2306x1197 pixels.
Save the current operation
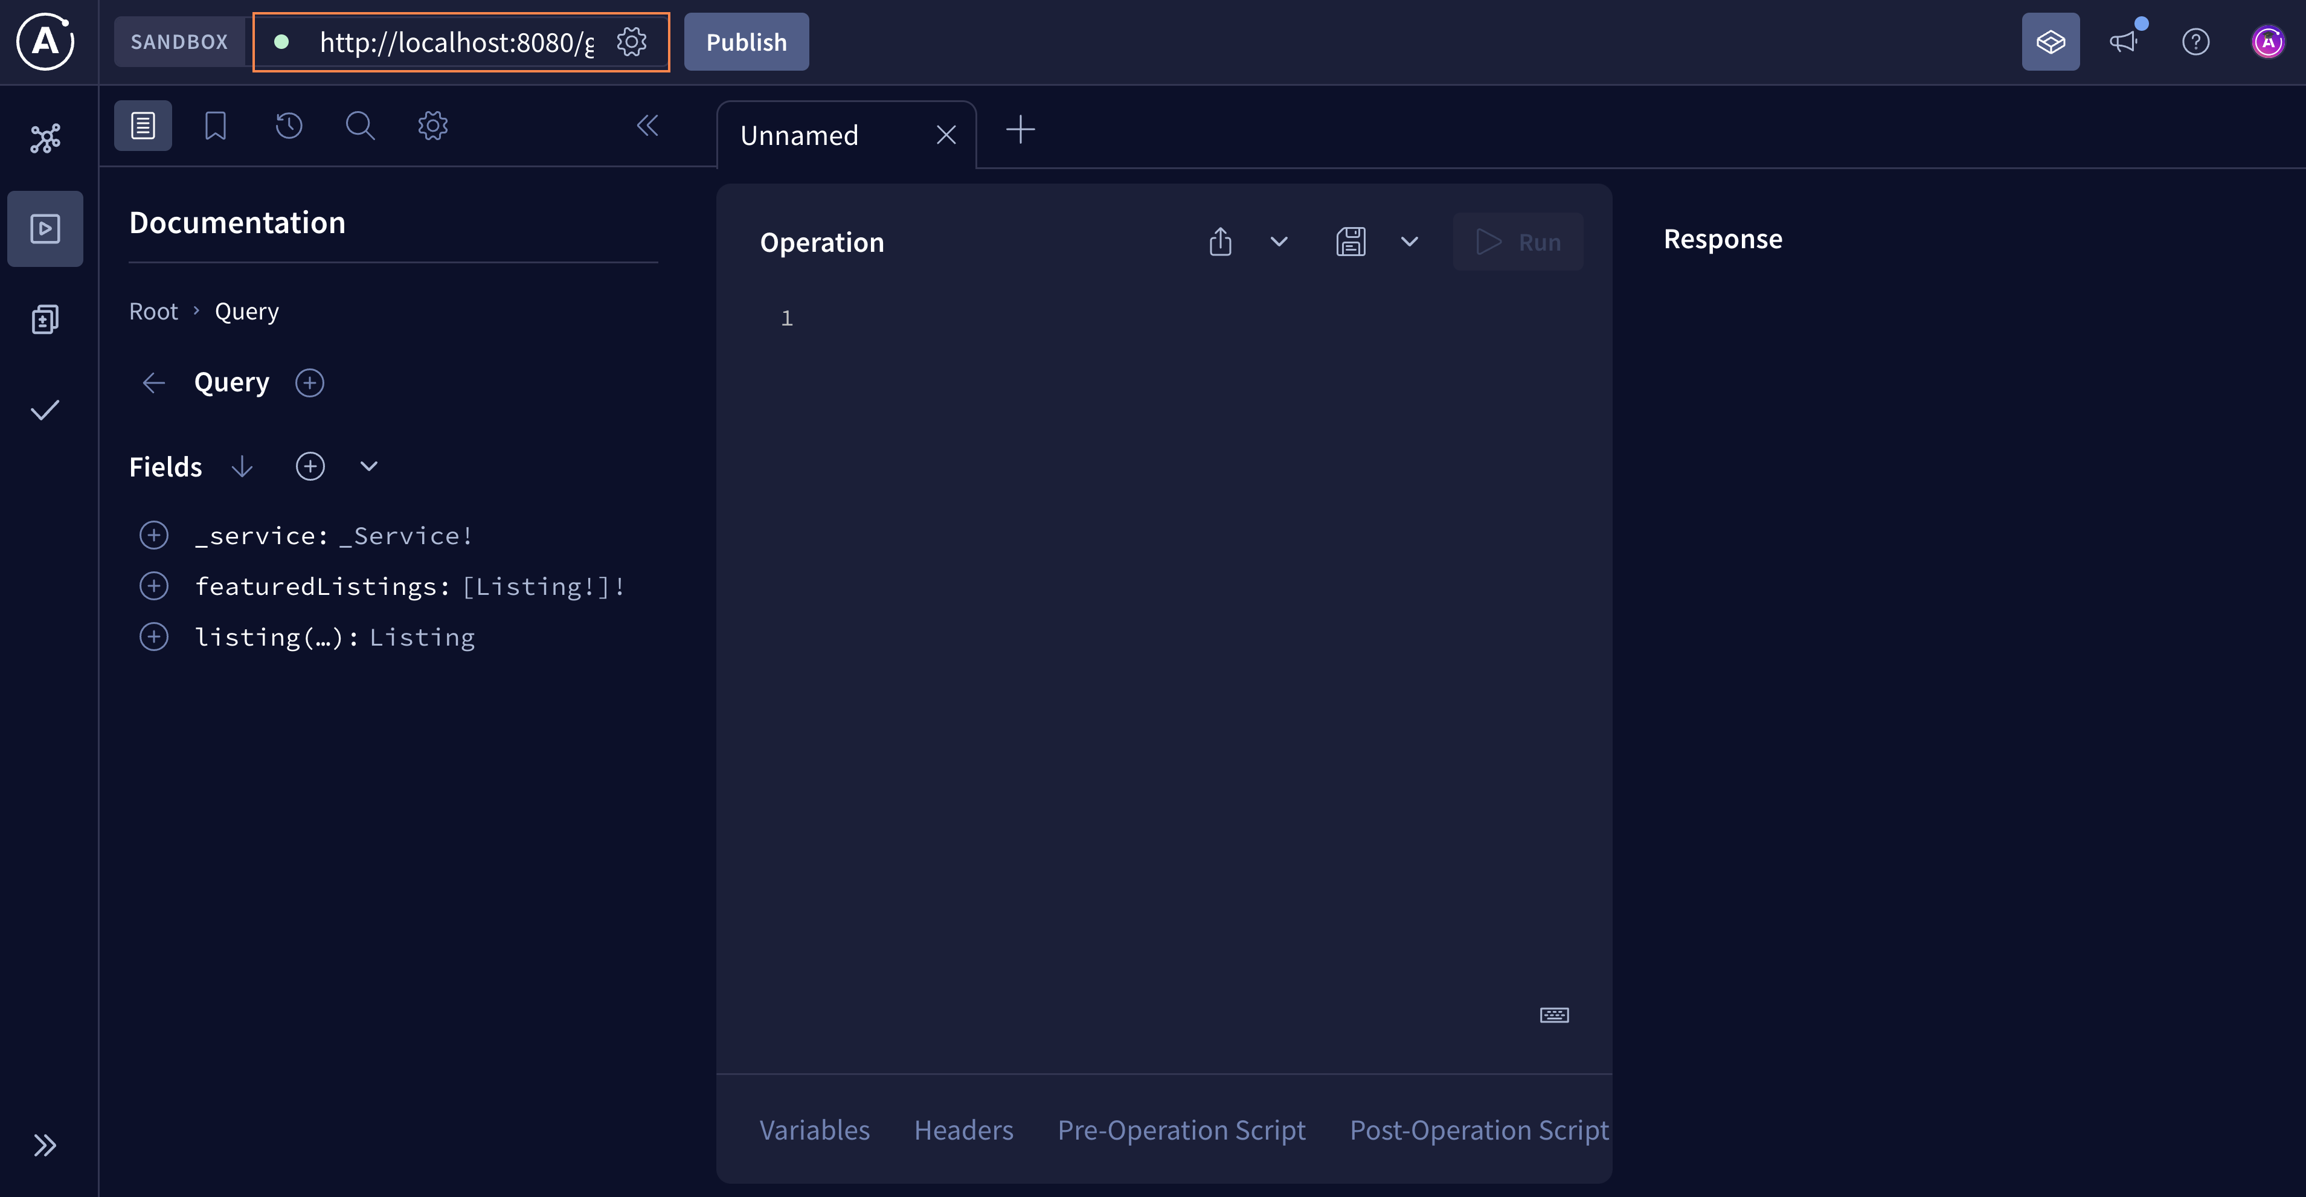1352,241
